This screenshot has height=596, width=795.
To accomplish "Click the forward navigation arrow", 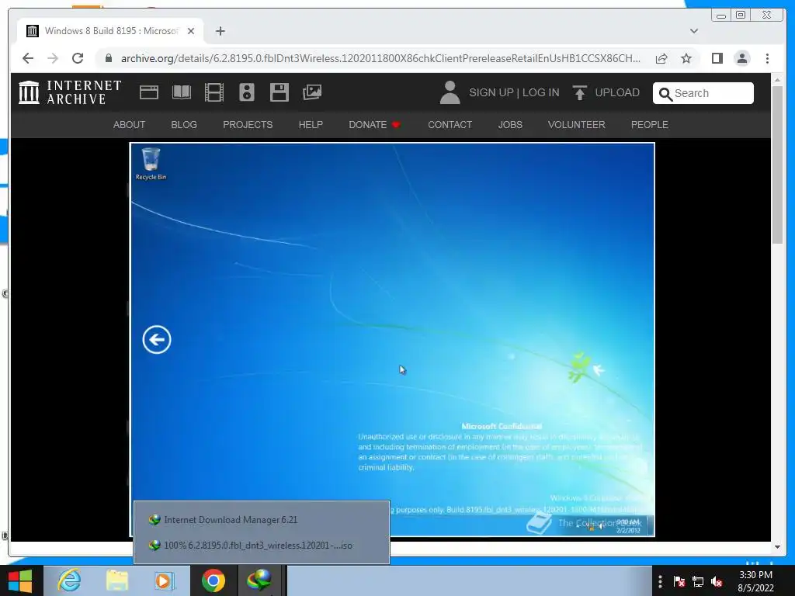I will (x=53, y=58).
